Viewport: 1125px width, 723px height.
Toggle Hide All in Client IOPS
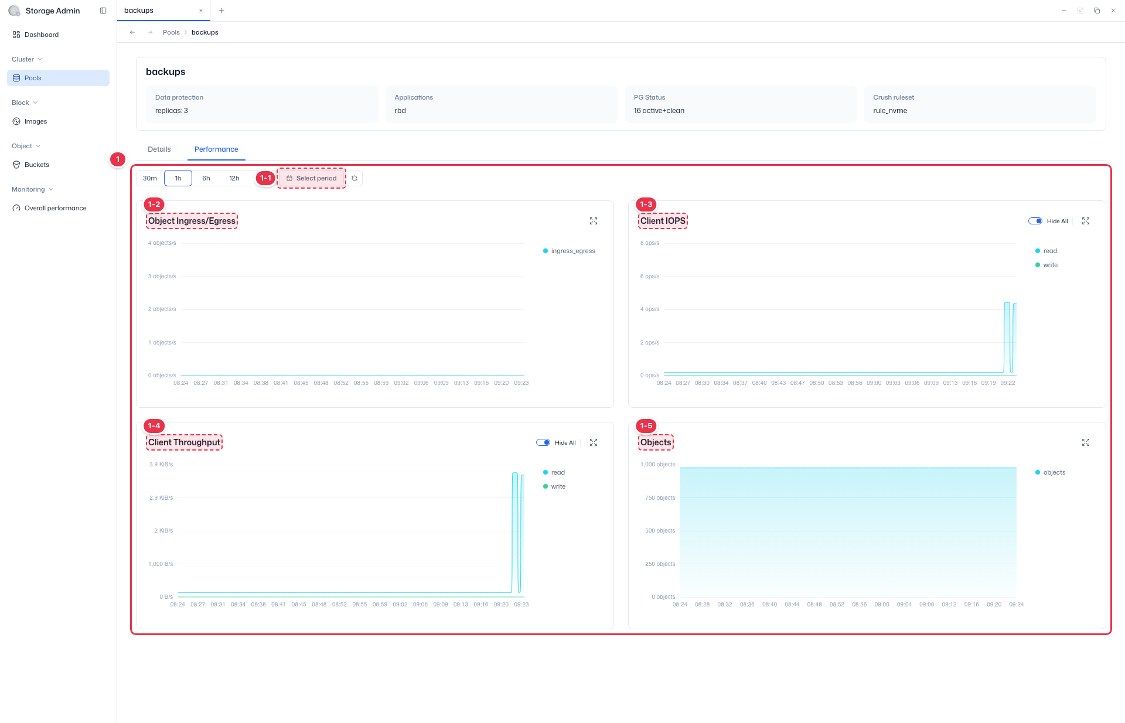1035,221
